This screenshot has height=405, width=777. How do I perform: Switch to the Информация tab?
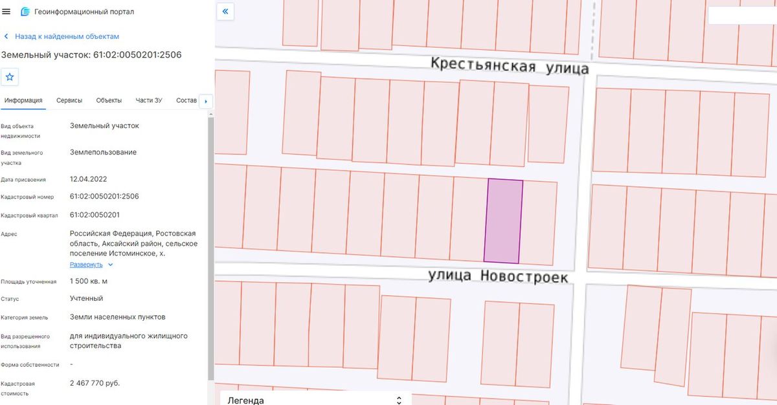pyautogui.click(x=23, y=100)
